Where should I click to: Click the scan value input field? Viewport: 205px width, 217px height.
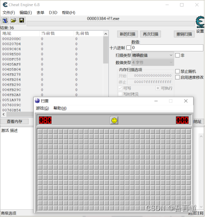click(167, 48)
